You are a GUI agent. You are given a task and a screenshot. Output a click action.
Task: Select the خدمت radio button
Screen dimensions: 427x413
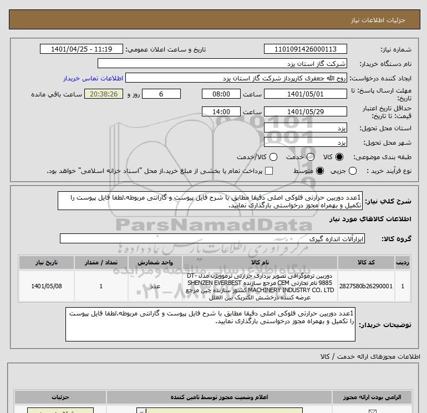click(311, 157)
